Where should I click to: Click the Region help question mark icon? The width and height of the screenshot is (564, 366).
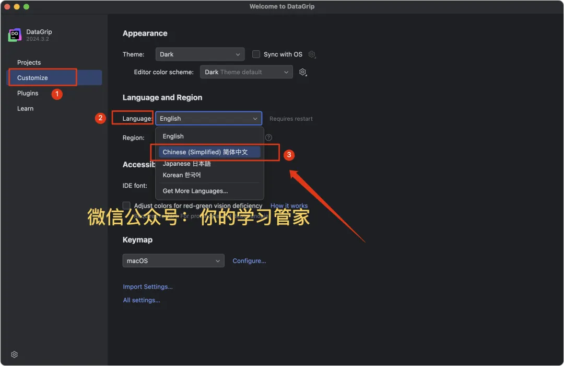tap(269, 137)
